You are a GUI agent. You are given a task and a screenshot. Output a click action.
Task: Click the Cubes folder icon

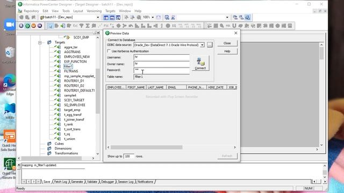(49, 144)
